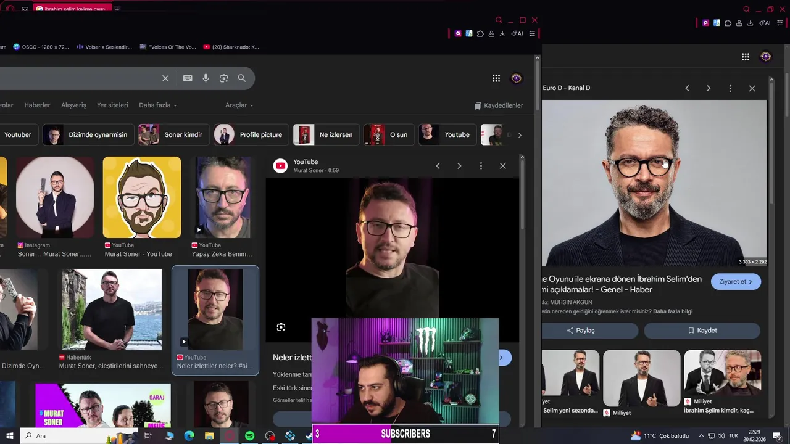
Task: Select the Ne izlersen filter chip
Action: (326, 134)
